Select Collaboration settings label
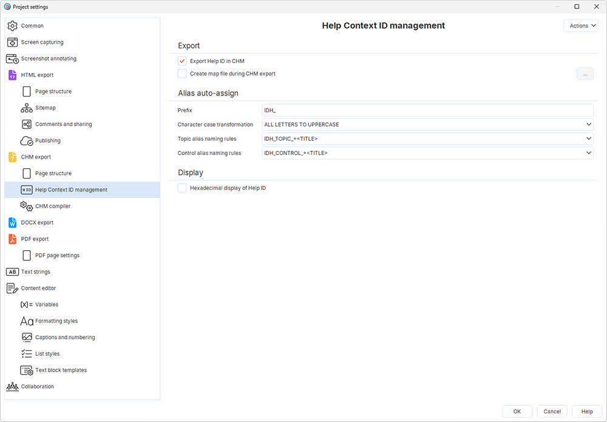The width and height of the screenshot is (607, 422). (x=38, y=386)
